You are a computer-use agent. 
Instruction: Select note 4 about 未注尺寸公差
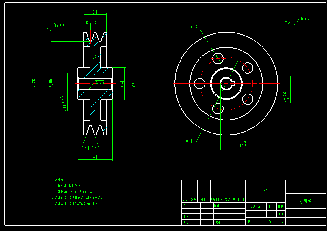click(76, 204)
